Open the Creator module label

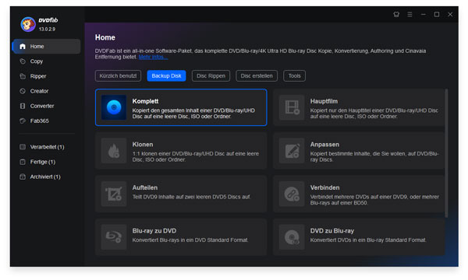pyautogui.click(x=39, y=91)
